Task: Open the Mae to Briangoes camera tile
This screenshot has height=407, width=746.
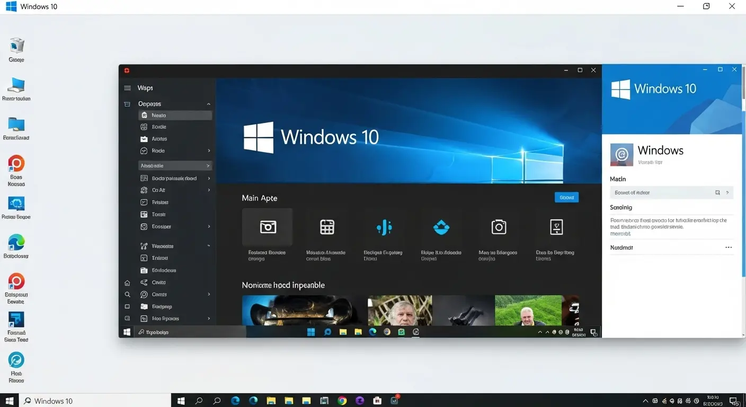Action: [499, 227]
